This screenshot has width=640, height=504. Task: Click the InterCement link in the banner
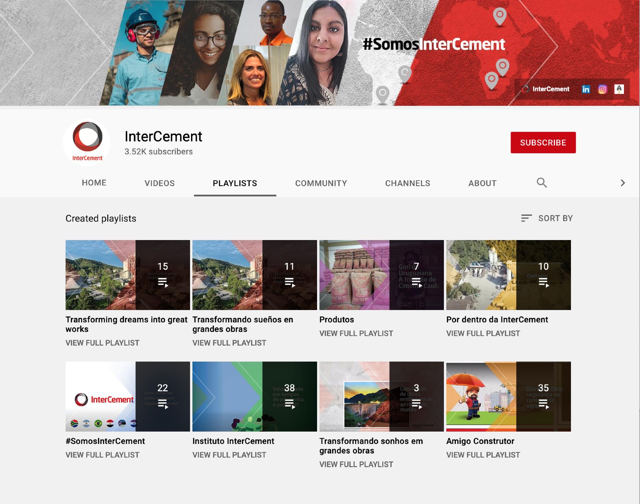546,89
